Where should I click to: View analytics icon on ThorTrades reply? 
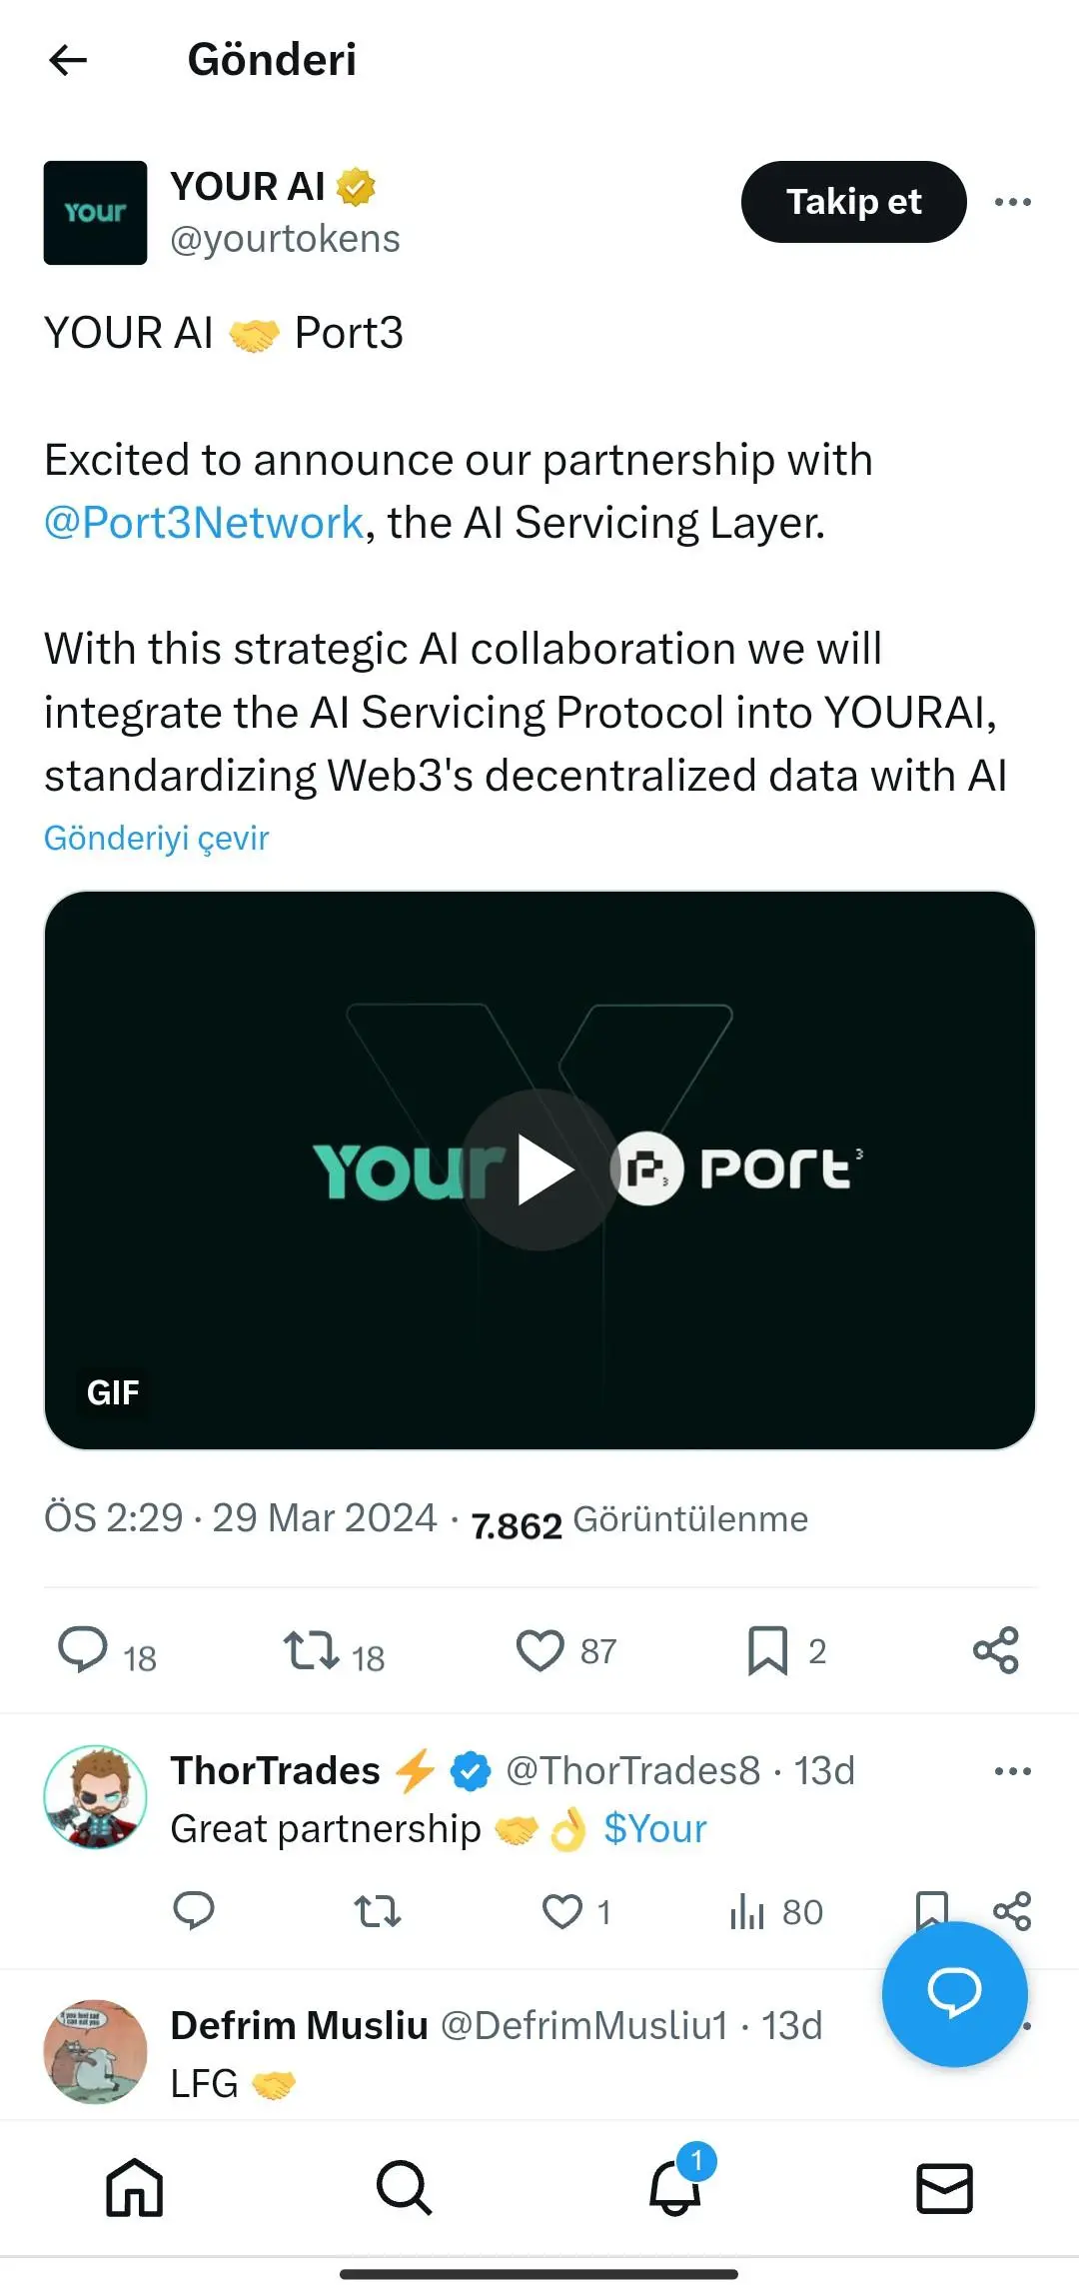coord(747,1912)
